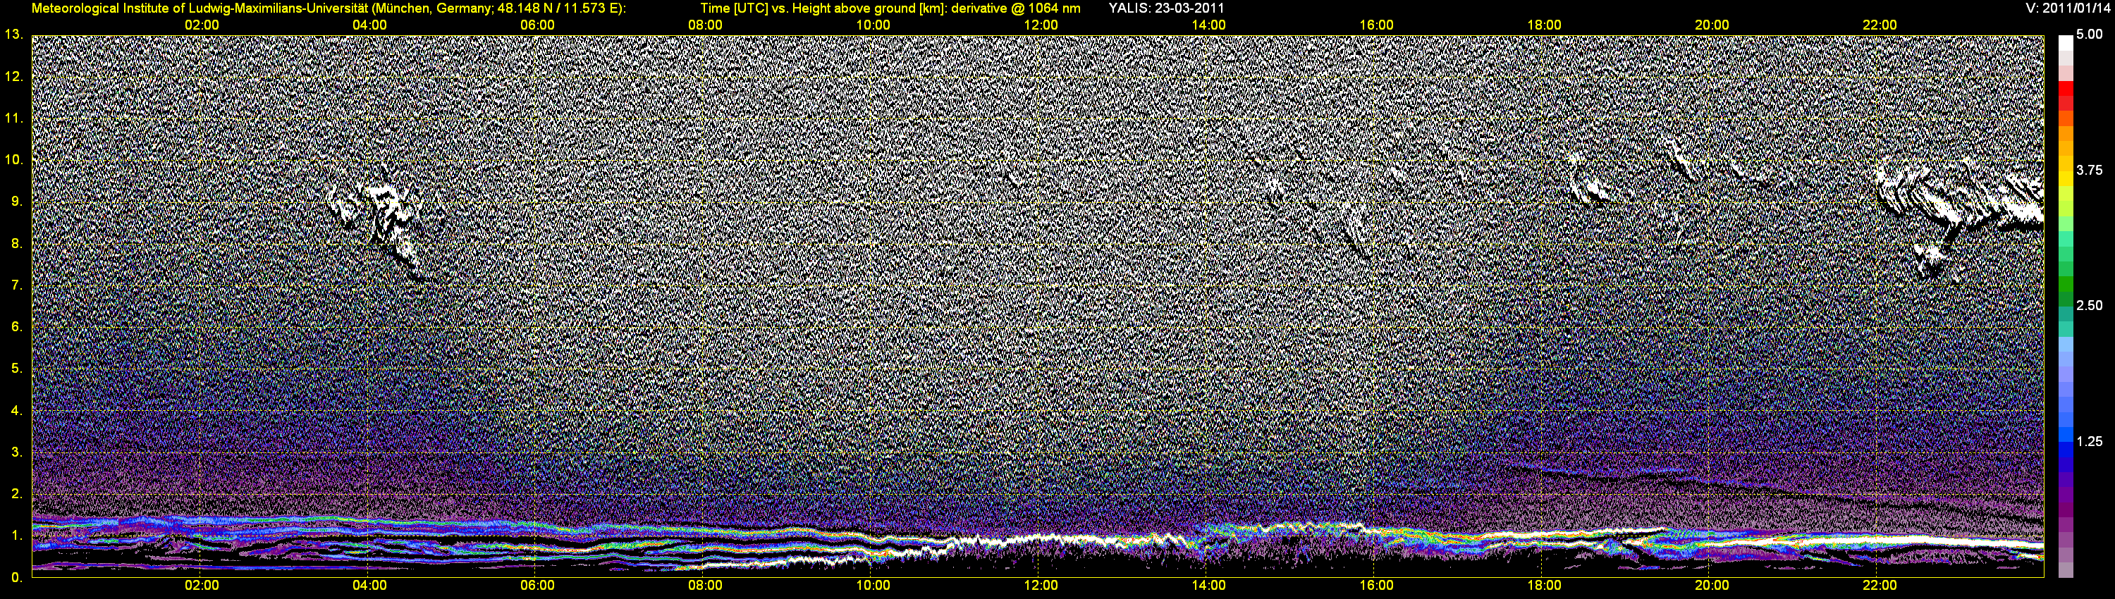The width and height of the screenshot is (2115, 599).
Task: Click the 10. height axis label
Action: [14, 159]
